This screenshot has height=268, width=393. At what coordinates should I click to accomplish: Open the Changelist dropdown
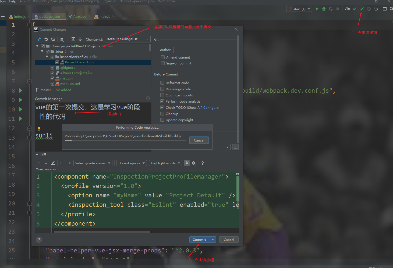click(x=128, y=39)
